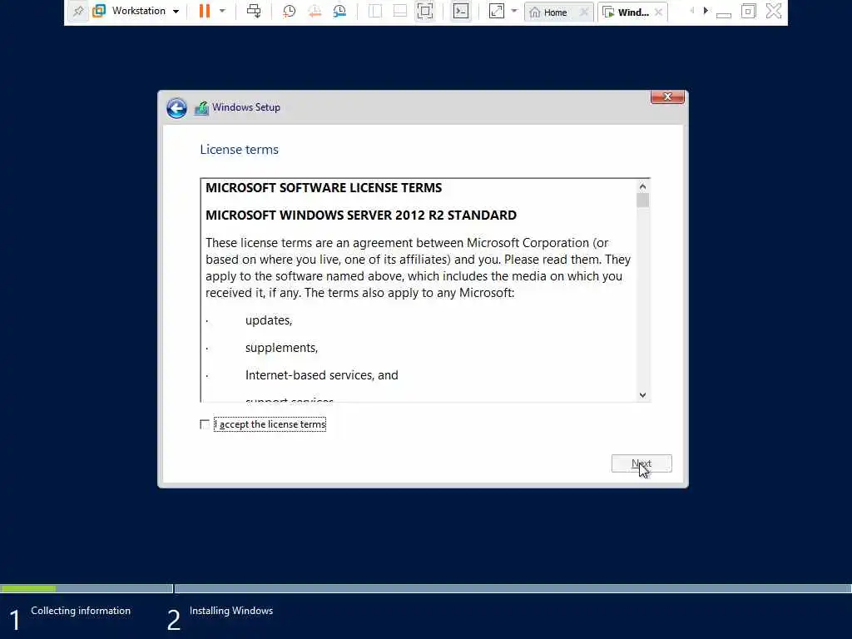The width and height of the screenshot is (852, 639).
Task: Open the snapshot manager
Action: tap(339, 11)
